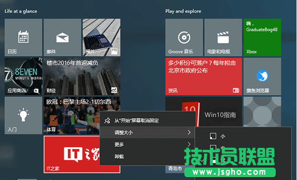Open the green Xbox tile
Screen dimensions: 297x180
[262, 37]
